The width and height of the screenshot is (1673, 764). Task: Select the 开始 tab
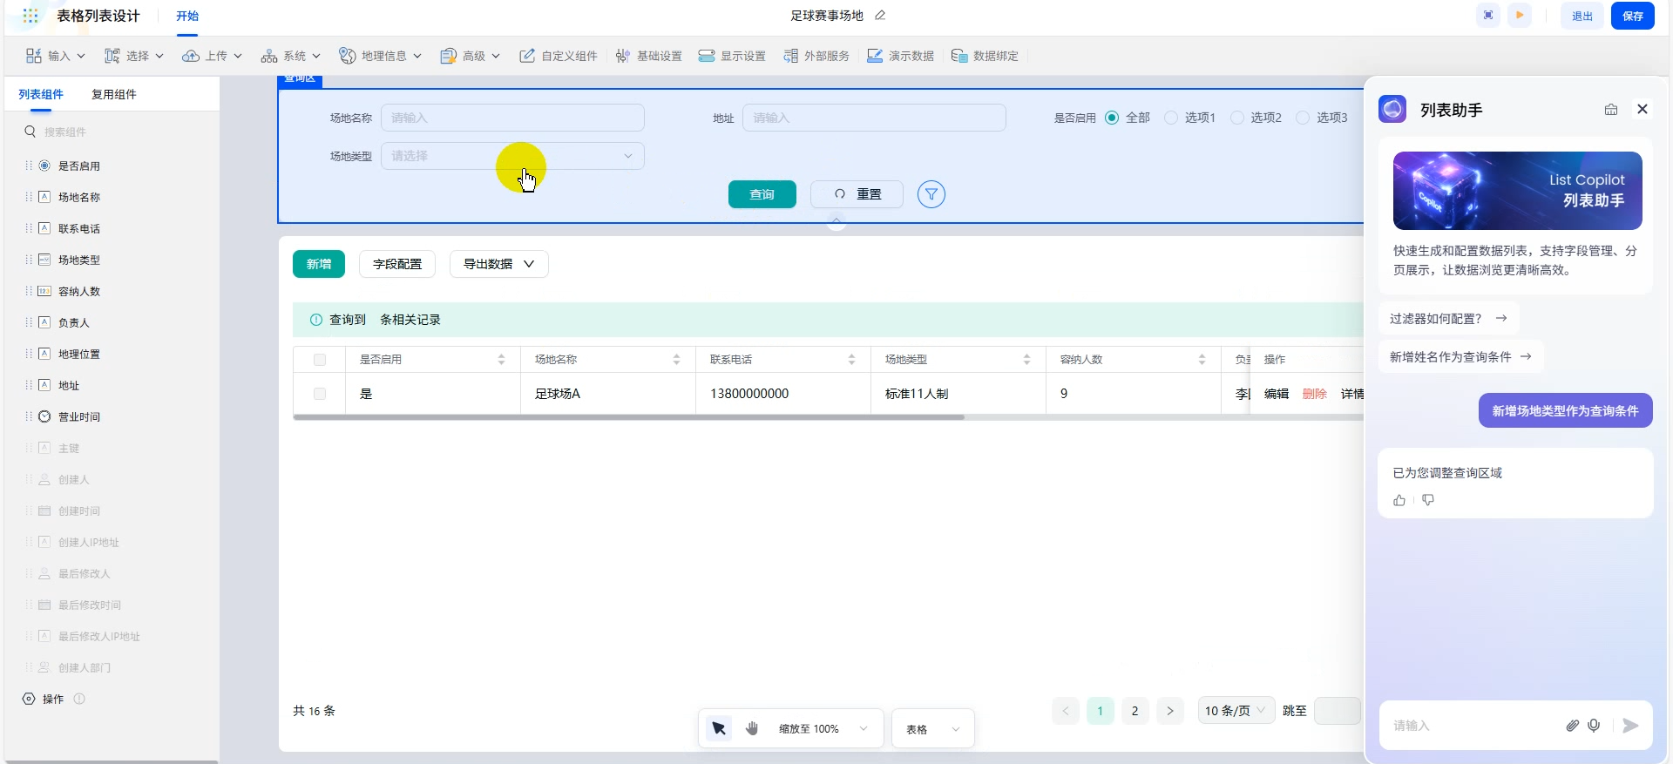[187, 16]
